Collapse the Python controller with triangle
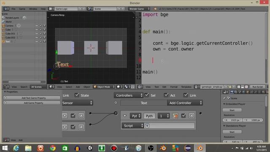 tap(125, 116)
